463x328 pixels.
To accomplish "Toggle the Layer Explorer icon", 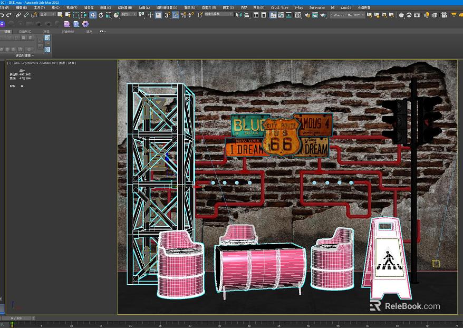I will pos(264,15).
